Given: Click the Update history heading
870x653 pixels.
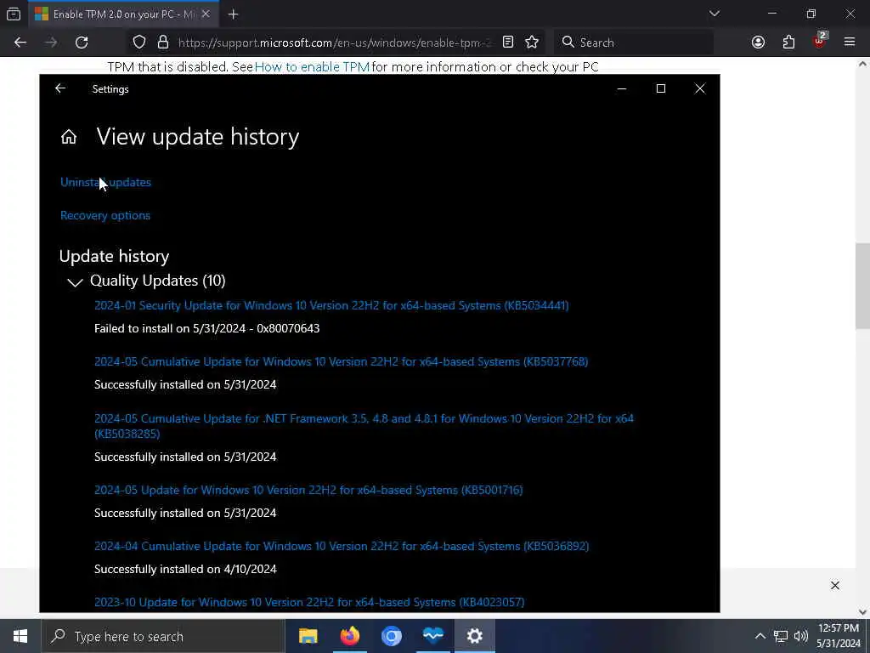Looking at the screenshot, I should [x=115, y=257].
